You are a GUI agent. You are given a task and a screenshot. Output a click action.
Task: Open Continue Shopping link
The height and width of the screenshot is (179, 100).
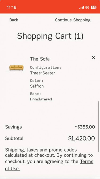pyautogui.click(x=73, y=20)
